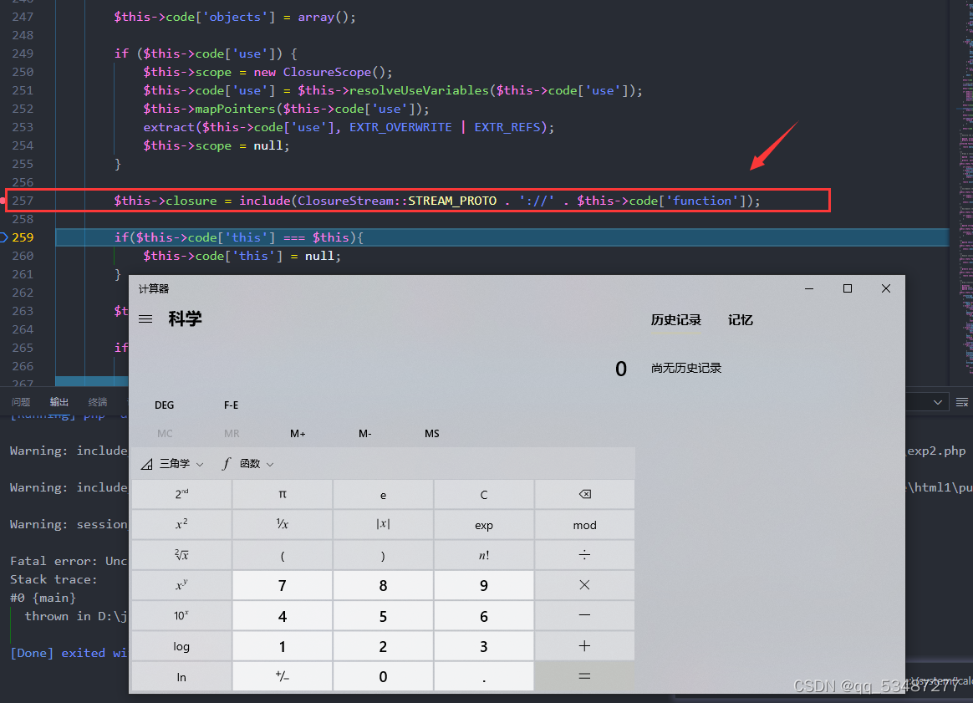Image resolution: width=973 pixels, height=703 pixels.
Task: Click digit 8 on calculator
Action: (x=383, y=585)
